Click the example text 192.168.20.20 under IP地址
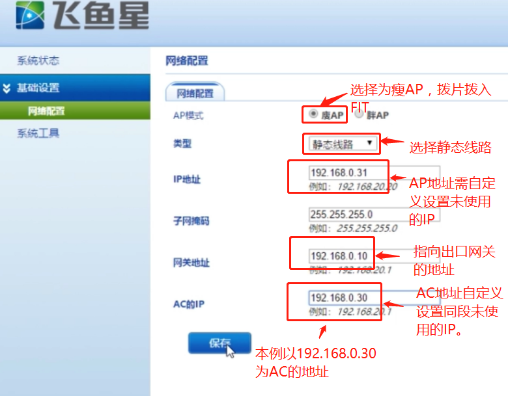Screen dimensions: 508x396 pos(367,187)
